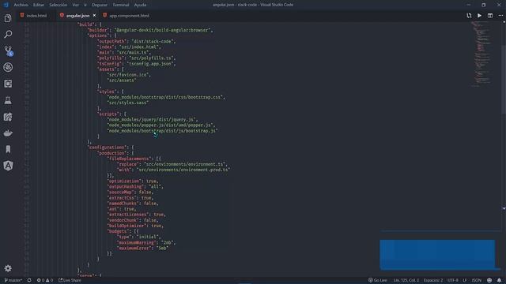The image size is (506, 284).
Task: Open the notifications bell in status bar
Action: pos(499,280)
